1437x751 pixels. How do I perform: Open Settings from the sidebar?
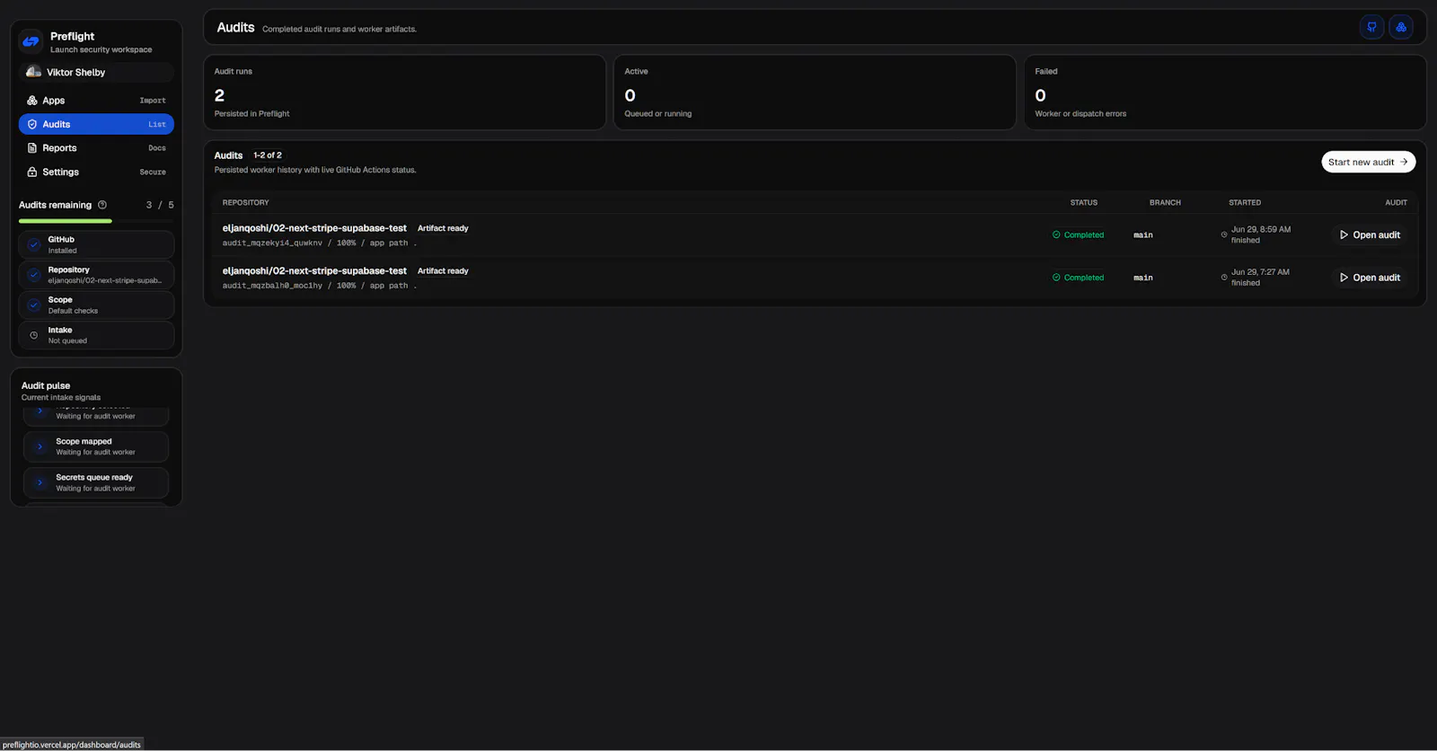click(x=96, y=172)
